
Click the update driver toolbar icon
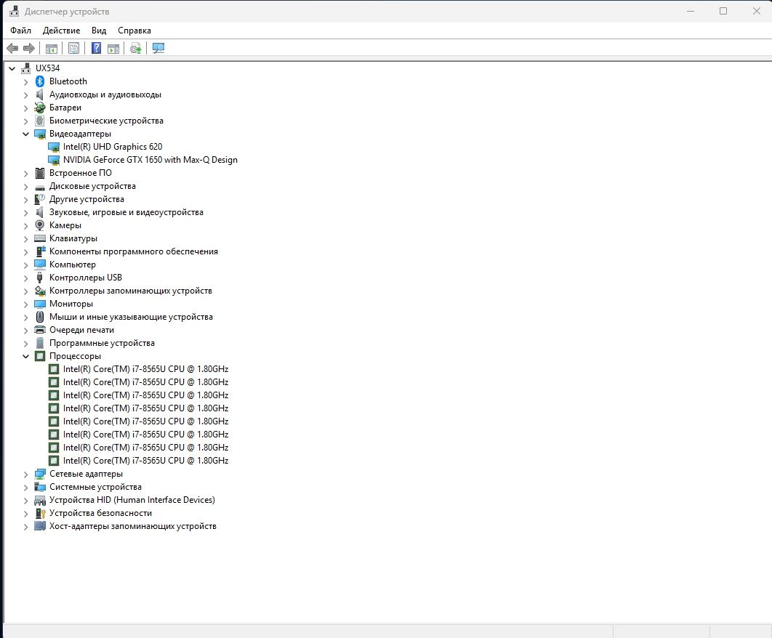(x=136, y=48)
